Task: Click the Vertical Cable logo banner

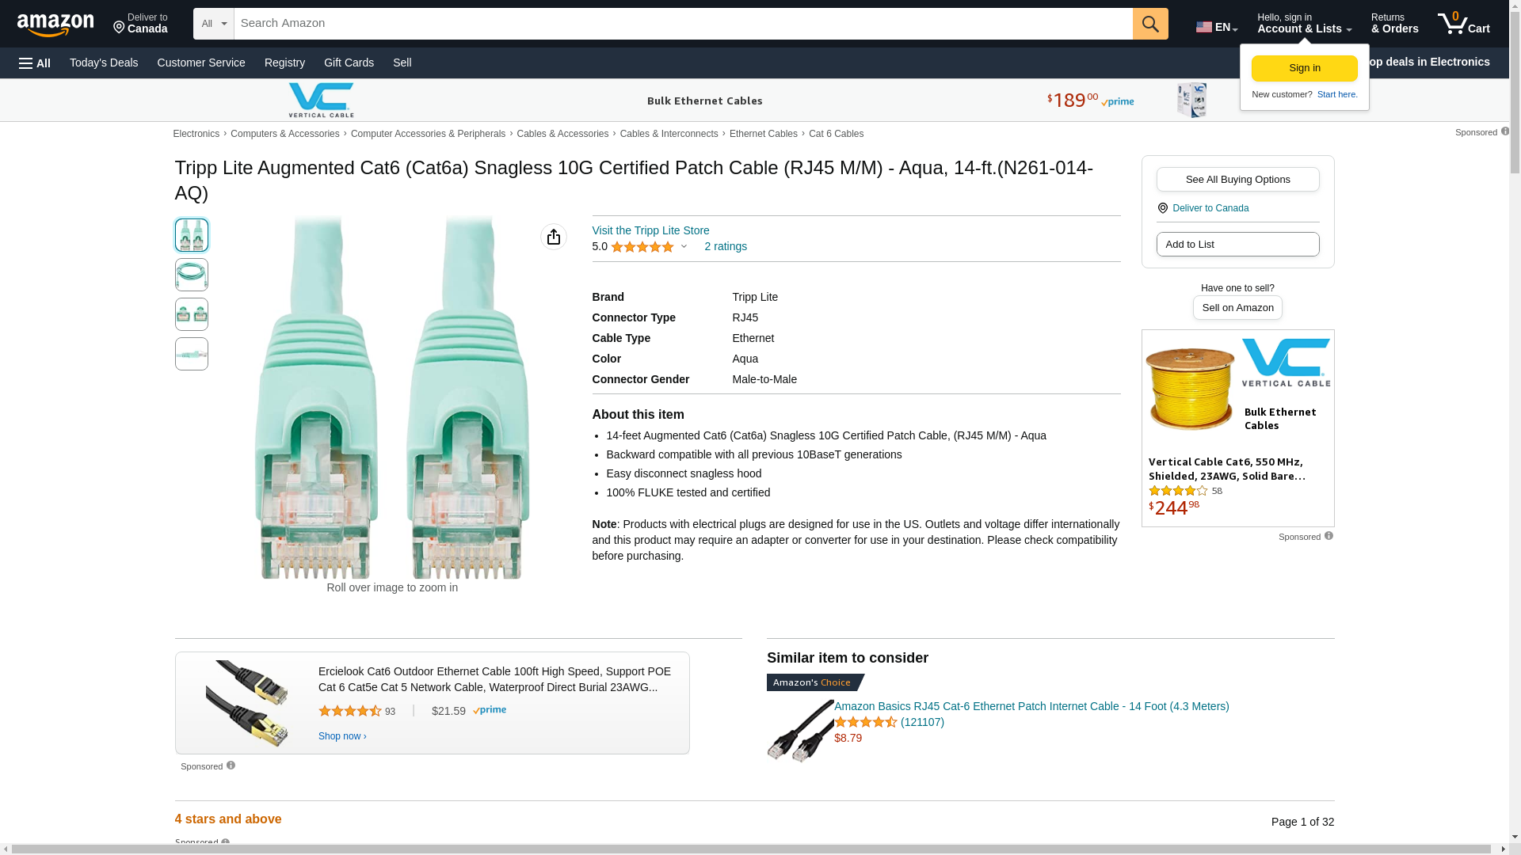Action: pos(321,101)
